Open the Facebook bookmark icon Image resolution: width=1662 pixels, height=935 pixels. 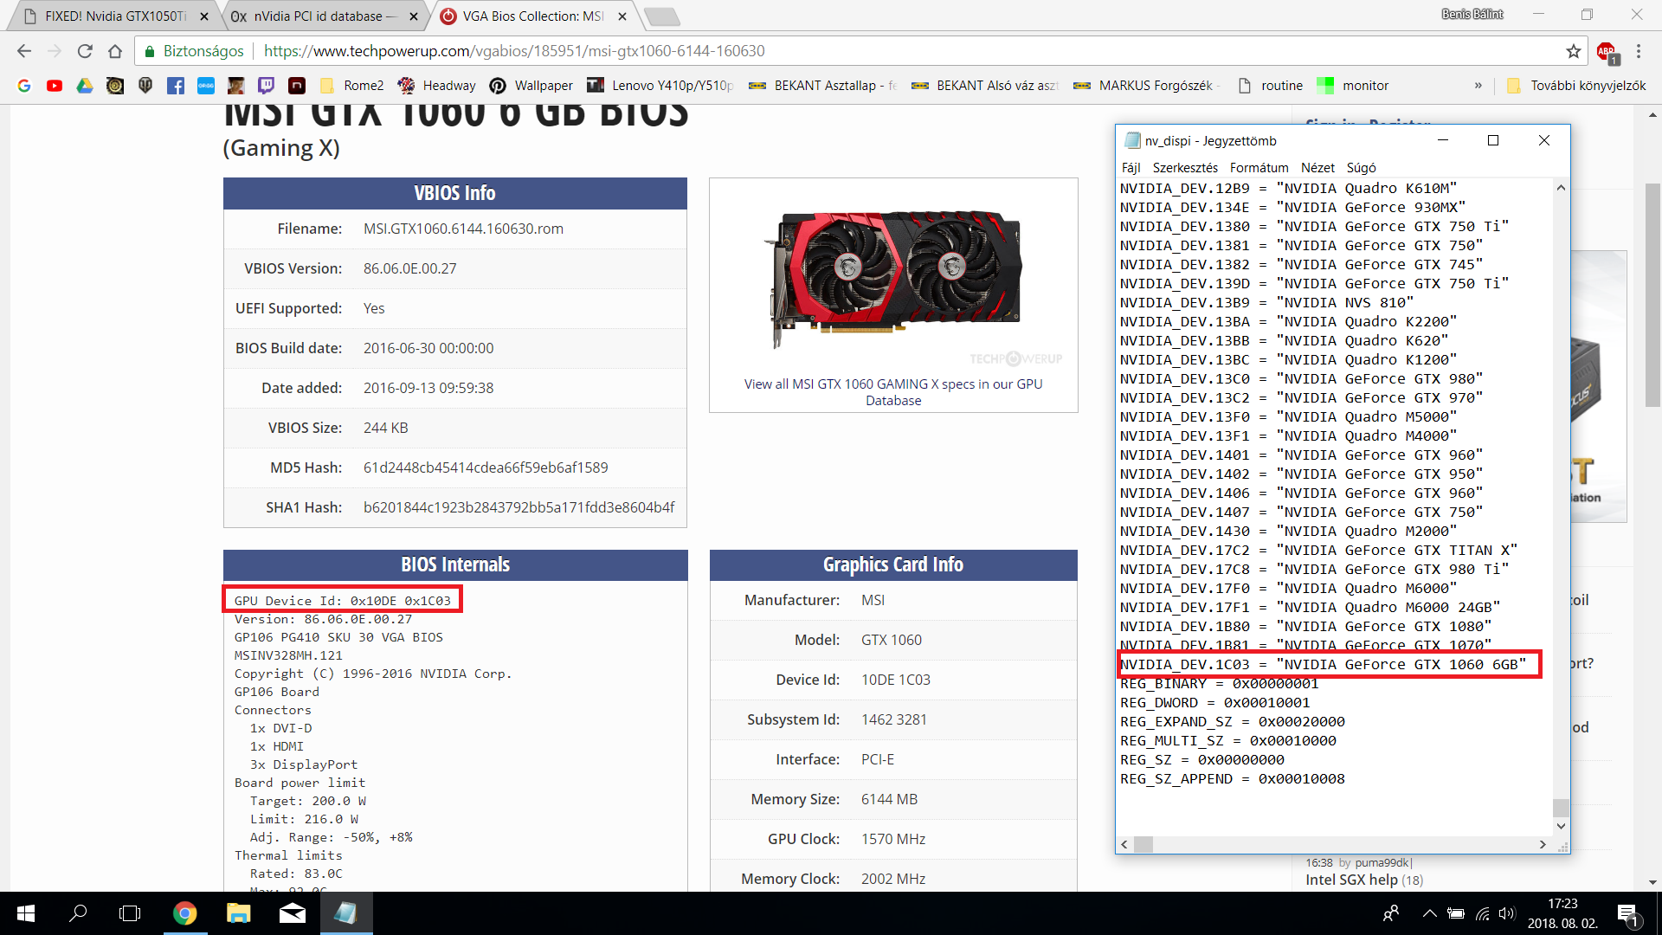[x=176, y=86]
